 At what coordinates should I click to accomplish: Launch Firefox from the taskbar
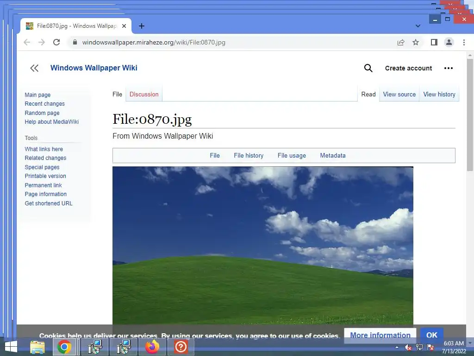click(152, 347)
